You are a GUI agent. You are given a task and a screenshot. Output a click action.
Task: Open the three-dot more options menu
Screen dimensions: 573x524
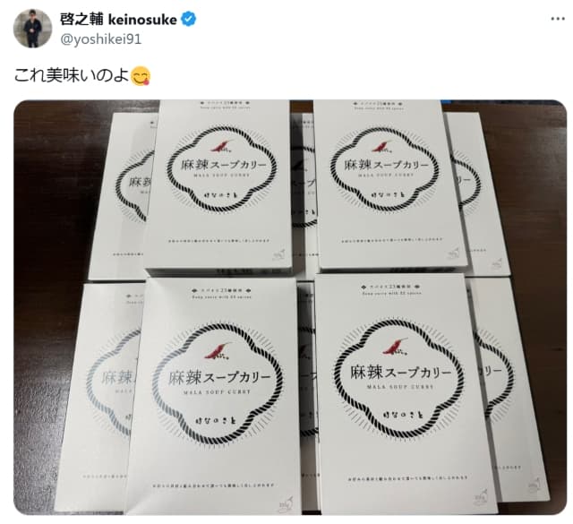click(x=558, y=19)
